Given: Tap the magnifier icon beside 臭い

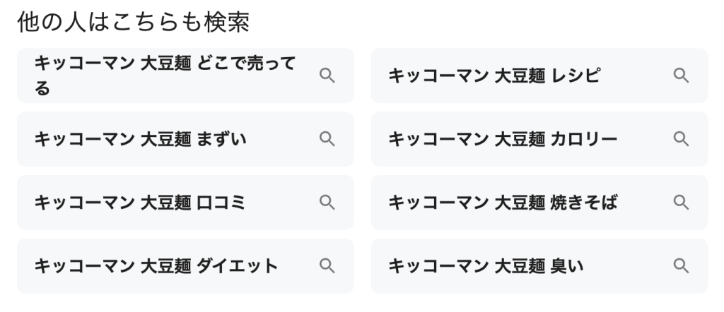Looking at the screenshot, I should 681,266.
